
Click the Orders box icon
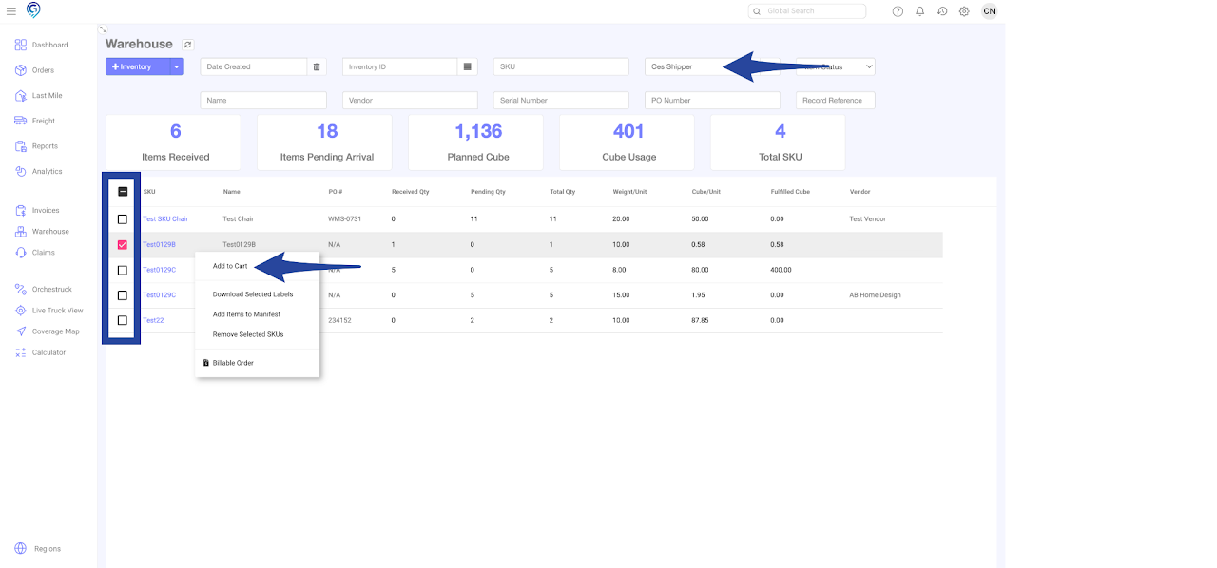(x=21, y=70)
